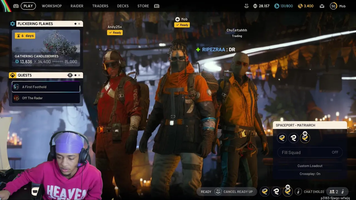Click the crowned squad emblem in bottom bar
Viewport: 356px width, 200px height.
[x=288, y=191]
